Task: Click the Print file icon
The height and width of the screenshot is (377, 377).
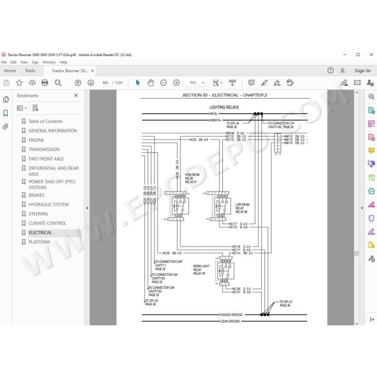Action: (x=45, y=83)
